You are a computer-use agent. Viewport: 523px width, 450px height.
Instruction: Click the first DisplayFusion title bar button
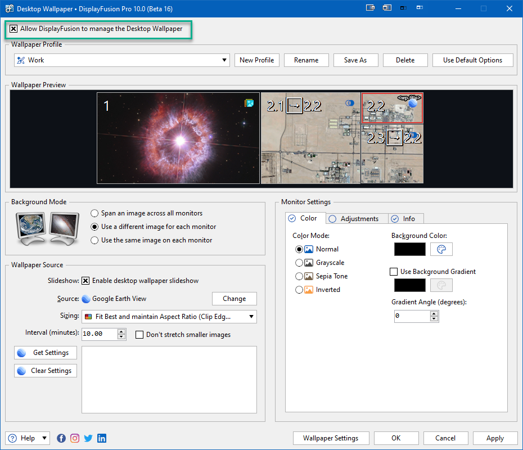pyautogui.click(x=370, y=8)
